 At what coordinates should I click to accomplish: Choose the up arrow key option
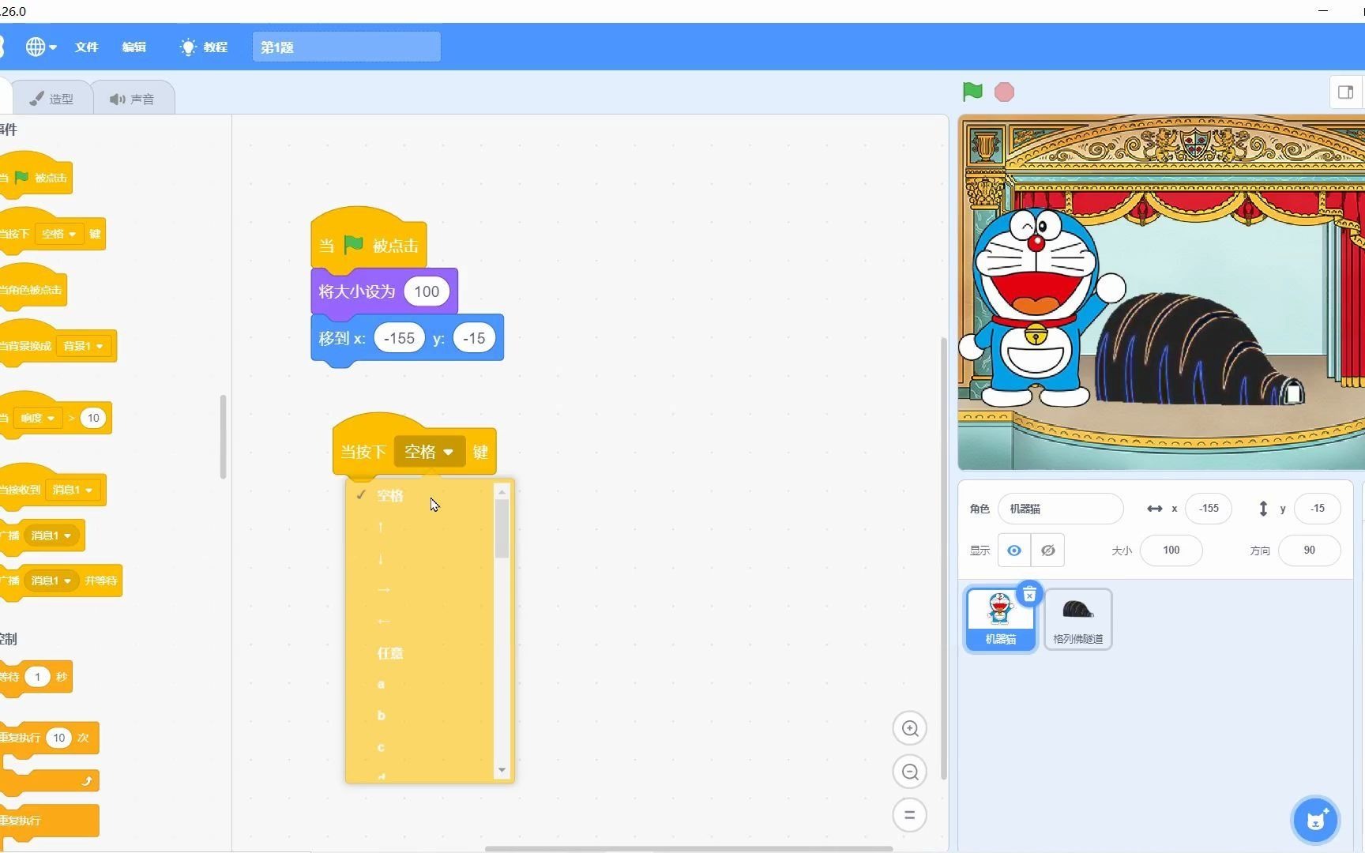pos(420,527)
